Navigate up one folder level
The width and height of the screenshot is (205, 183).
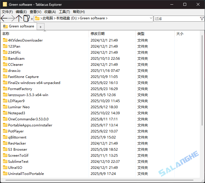19,18
